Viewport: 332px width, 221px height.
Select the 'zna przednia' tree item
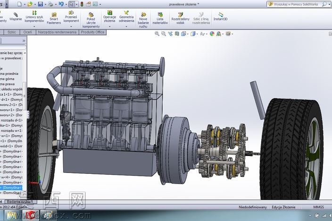tap(9, 74)
